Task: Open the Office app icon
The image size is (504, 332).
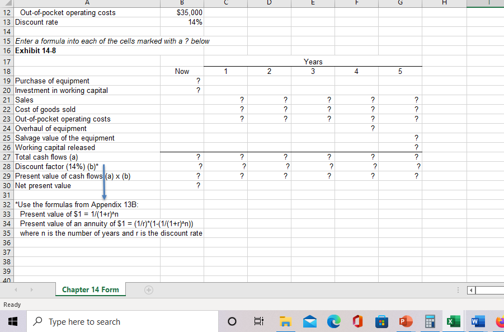Action: pyautogui.click(x=357, y=321)
